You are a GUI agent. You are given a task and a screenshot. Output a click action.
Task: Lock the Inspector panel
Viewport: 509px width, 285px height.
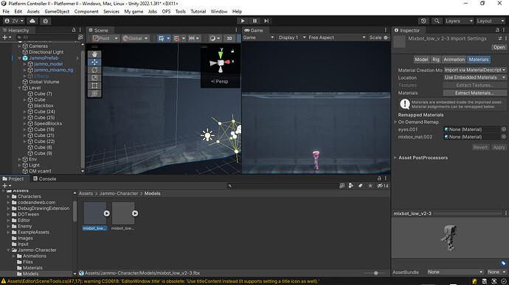(497, 30)
